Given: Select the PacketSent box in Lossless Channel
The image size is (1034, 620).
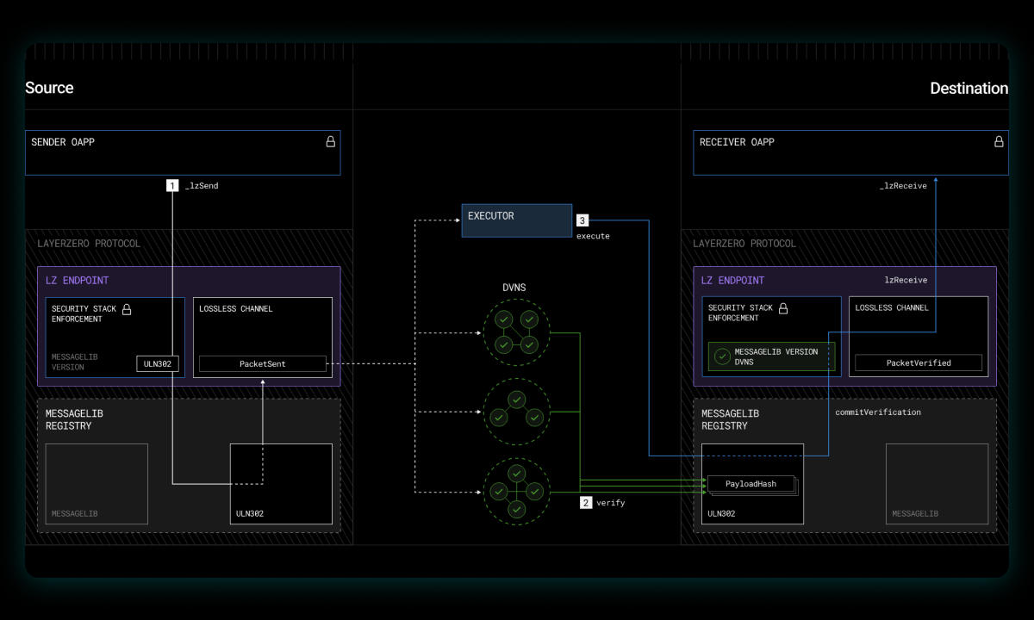Looking at the screenshot, I should pyautogui.click(x=263, y=364).
